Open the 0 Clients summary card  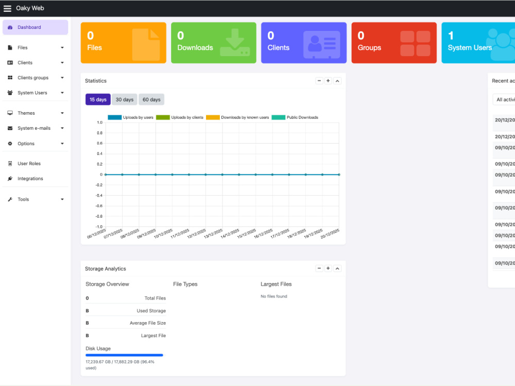(304, 43)
